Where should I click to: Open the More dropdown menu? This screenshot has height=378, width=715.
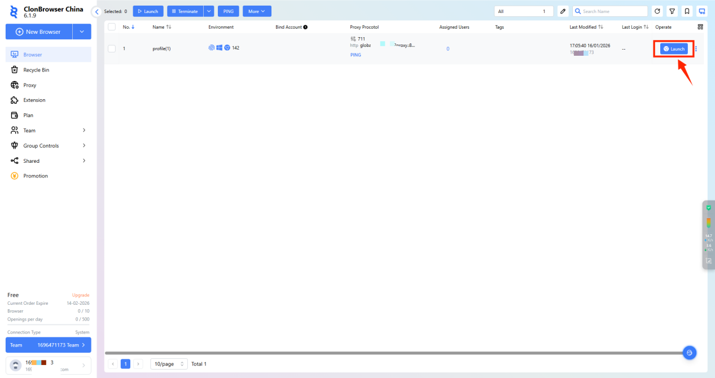pos(257,11)
